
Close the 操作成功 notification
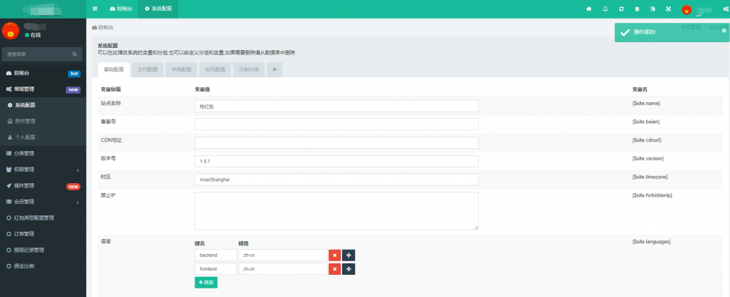tap(724, 31)
